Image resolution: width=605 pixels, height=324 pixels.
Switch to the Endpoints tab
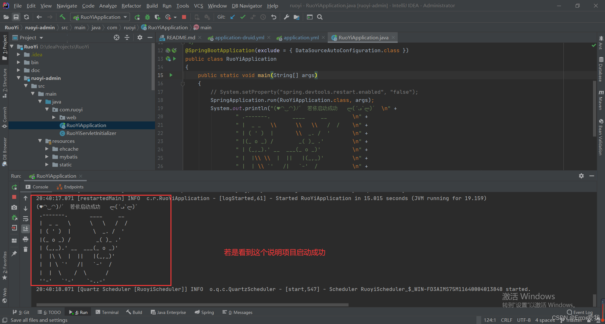point(70,187)
